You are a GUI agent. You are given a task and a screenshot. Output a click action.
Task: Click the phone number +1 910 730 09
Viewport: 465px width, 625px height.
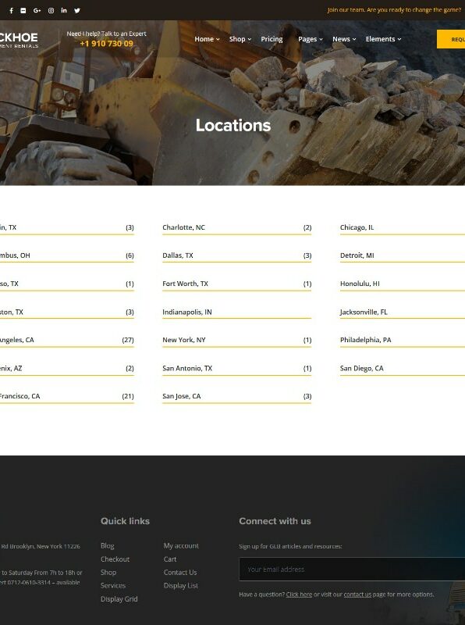click(106, 44)
